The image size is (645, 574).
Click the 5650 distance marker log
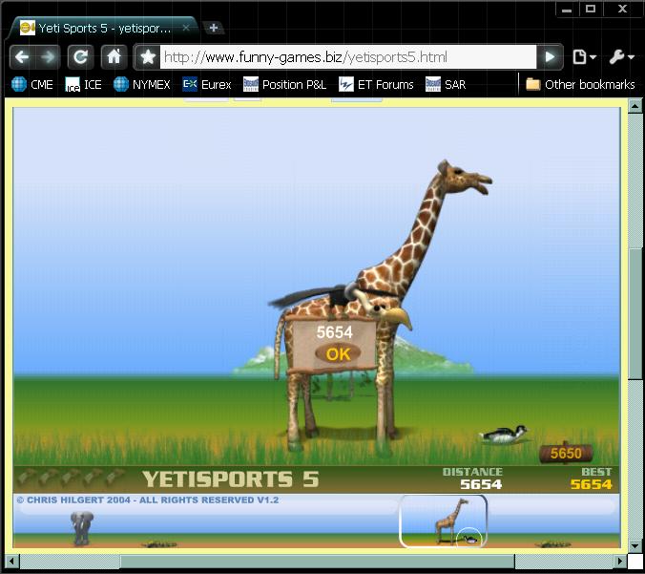tap(566, 453)
